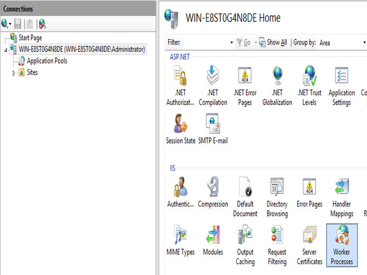Collapse the WIN-E8ST0G4N8DE server node

[5, 50]
